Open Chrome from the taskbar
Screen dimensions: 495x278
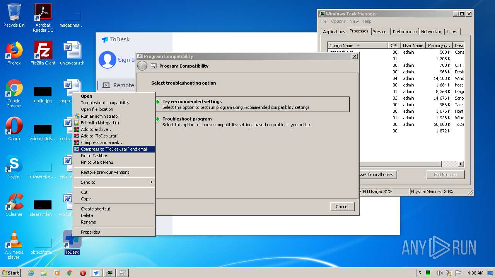[70, 273]
